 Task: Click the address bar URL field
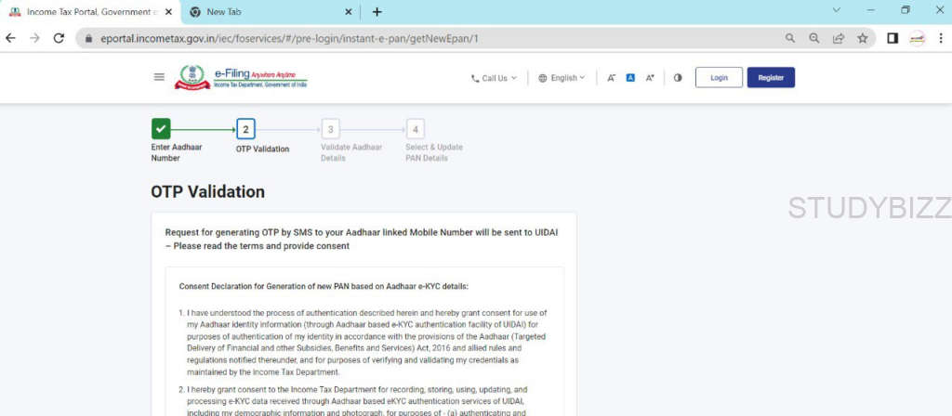(x=418, y=38)
